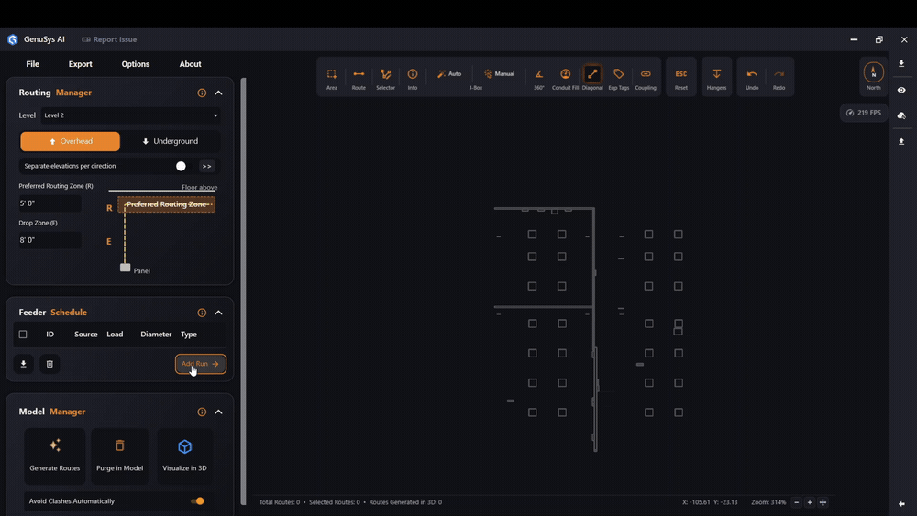The height and width of the screenshot is (516, 917).
Task: Check the feeder schedule select-all checkbox
Action: [23, 335]
